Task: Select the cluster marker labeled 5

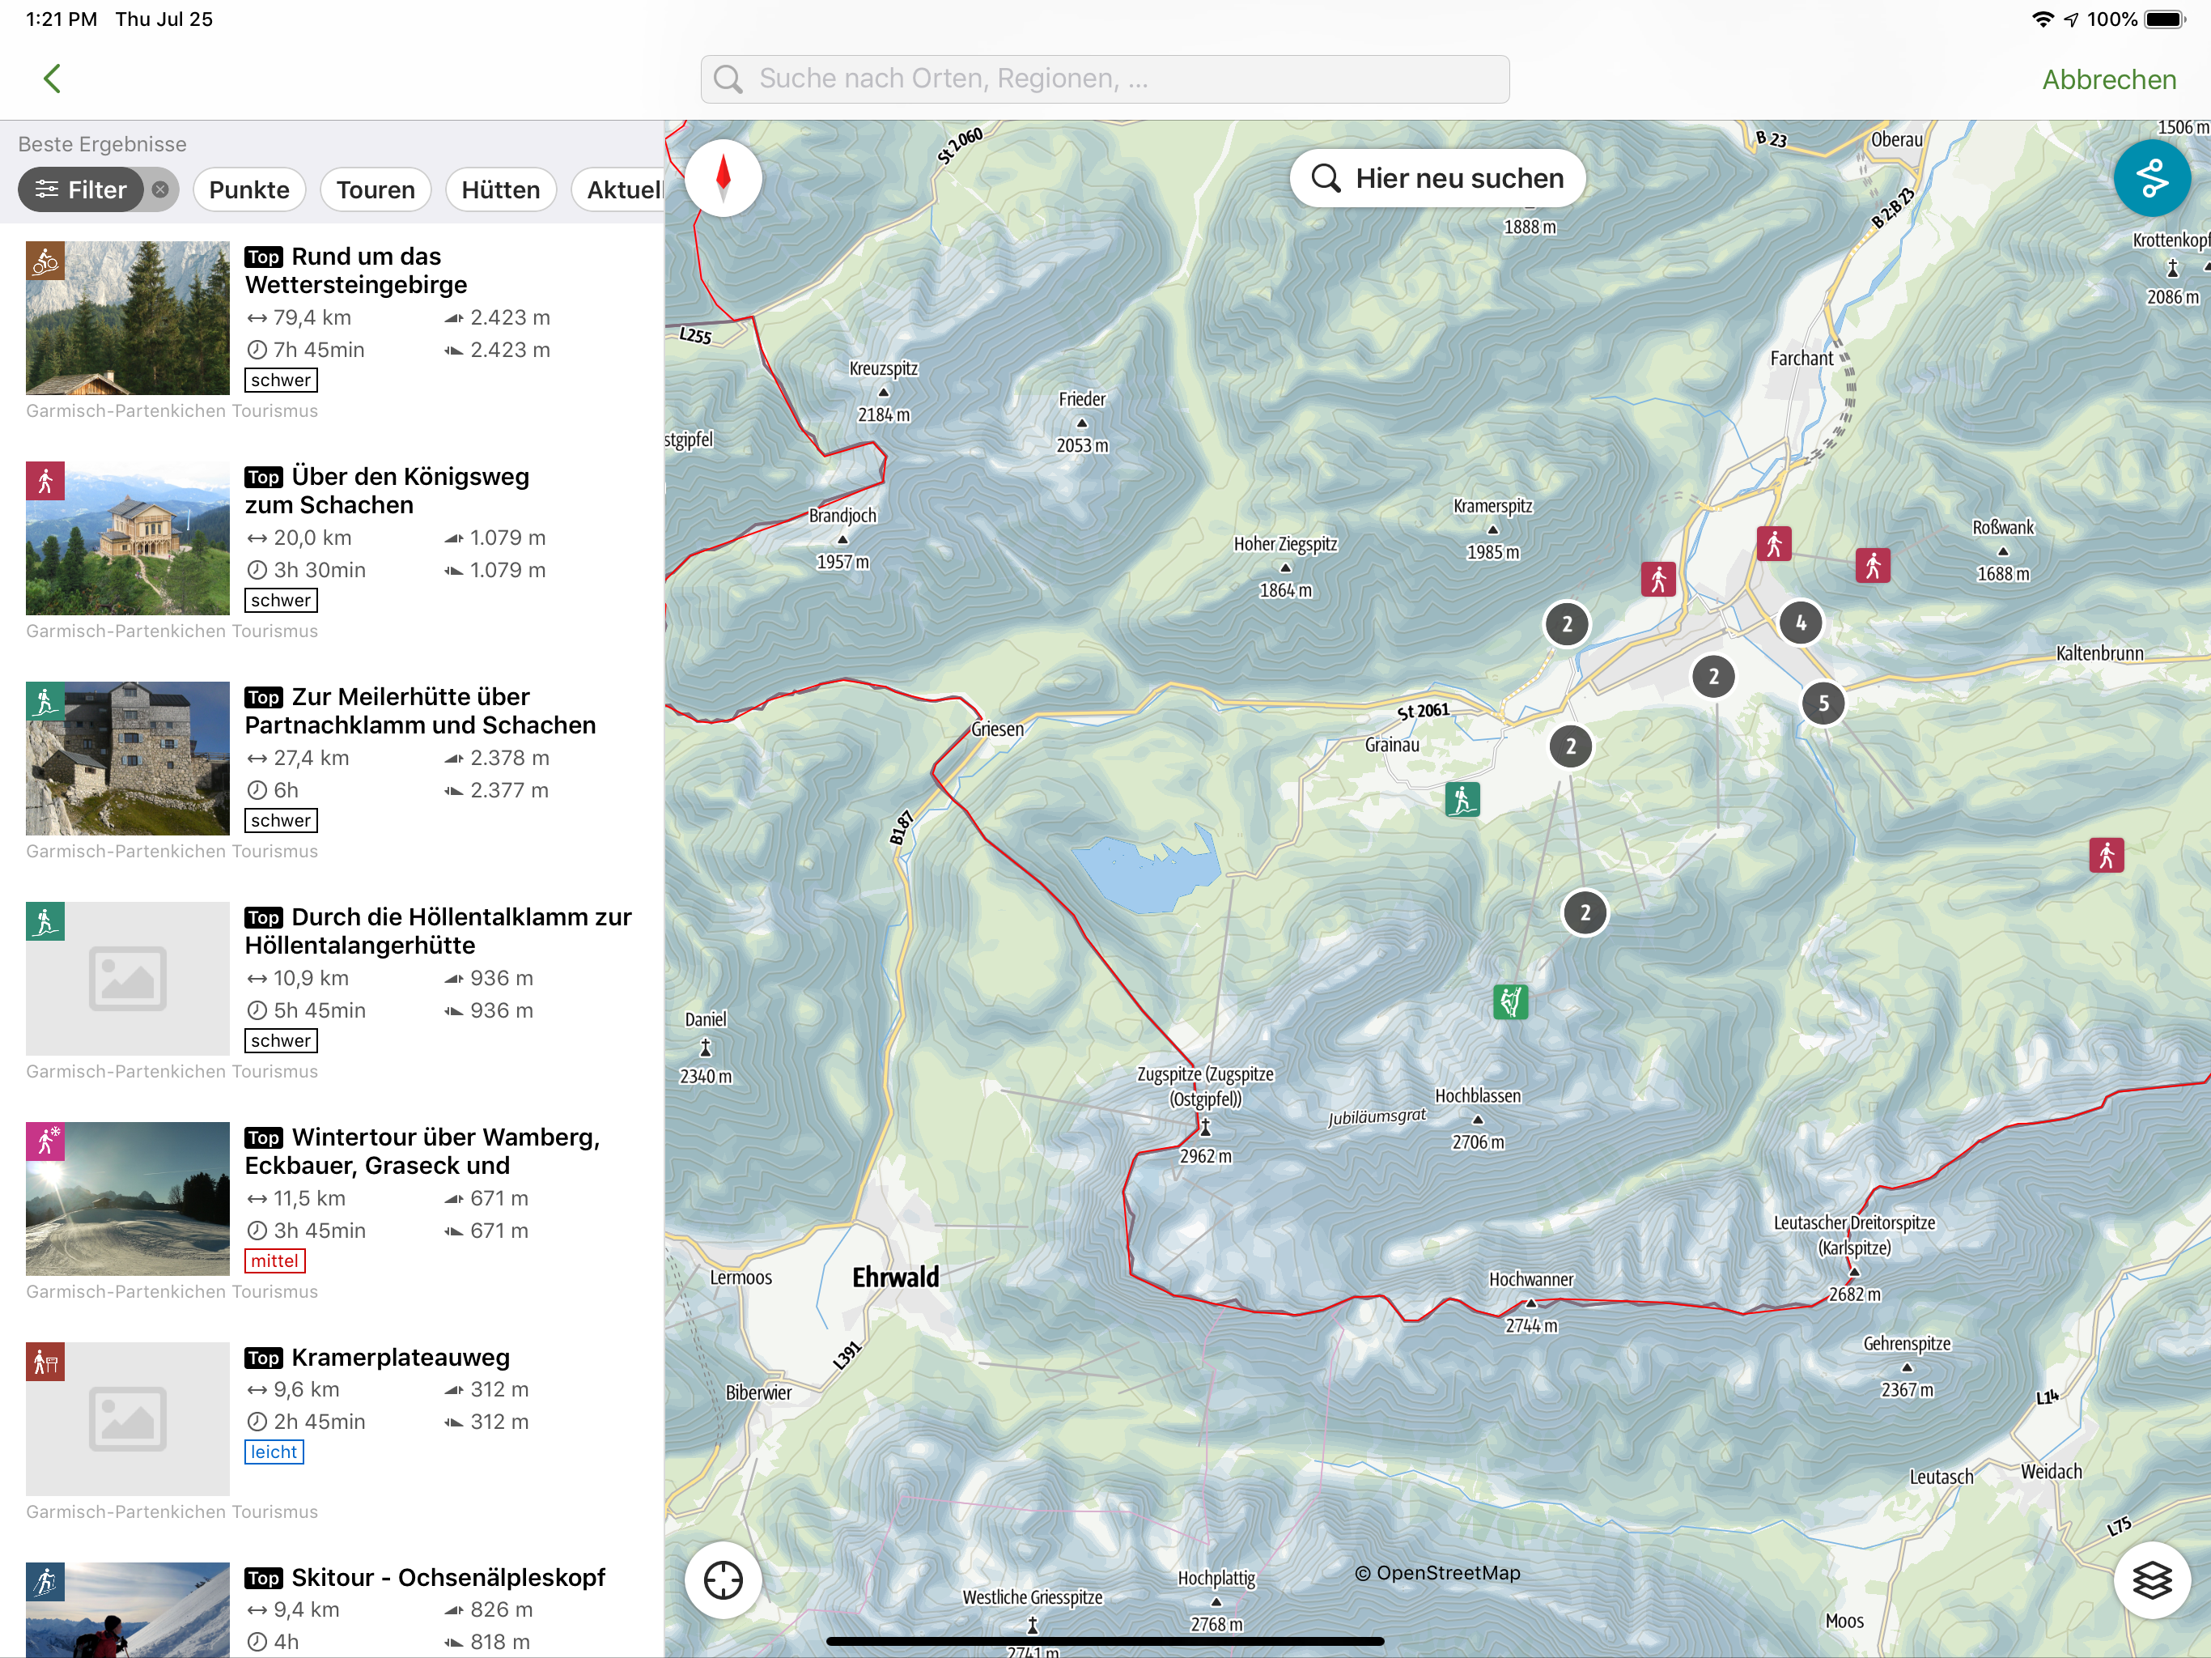Action: pos(1823,703)
